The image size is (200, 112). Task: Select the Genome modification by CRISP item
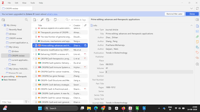(60, 50)
